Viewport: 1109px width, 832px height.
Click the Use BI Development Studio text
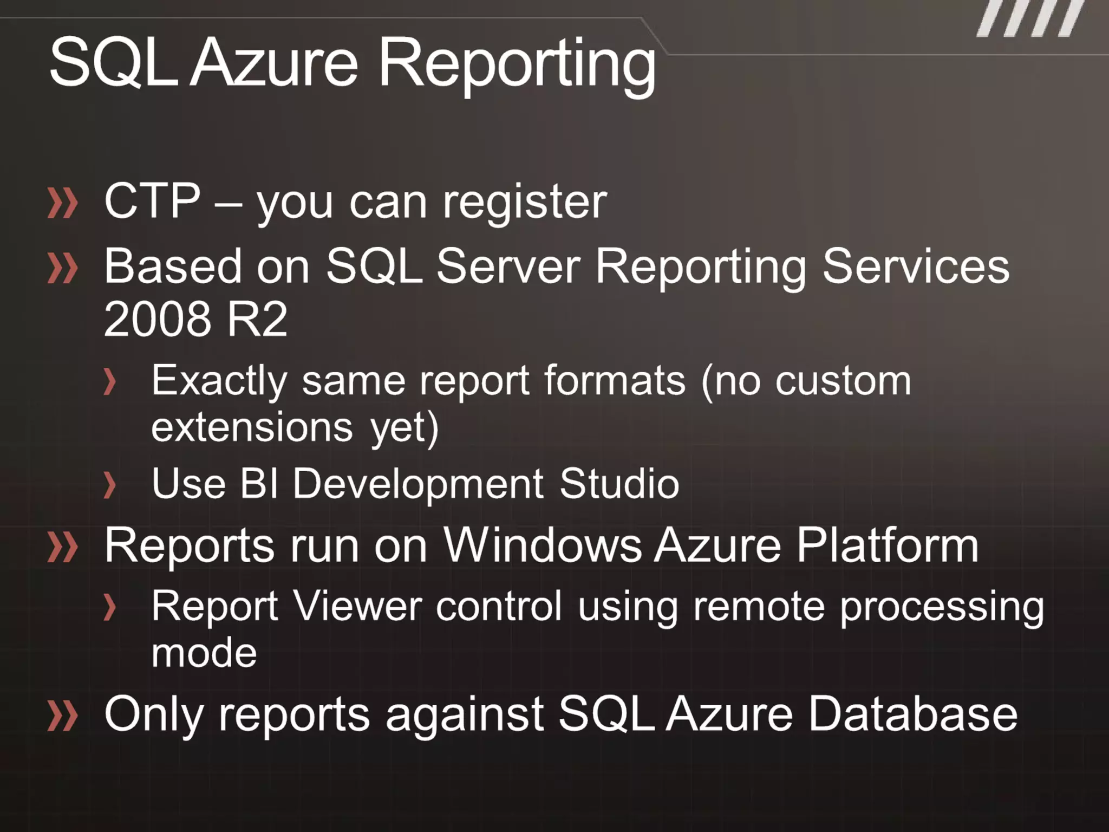click(415, 483)
